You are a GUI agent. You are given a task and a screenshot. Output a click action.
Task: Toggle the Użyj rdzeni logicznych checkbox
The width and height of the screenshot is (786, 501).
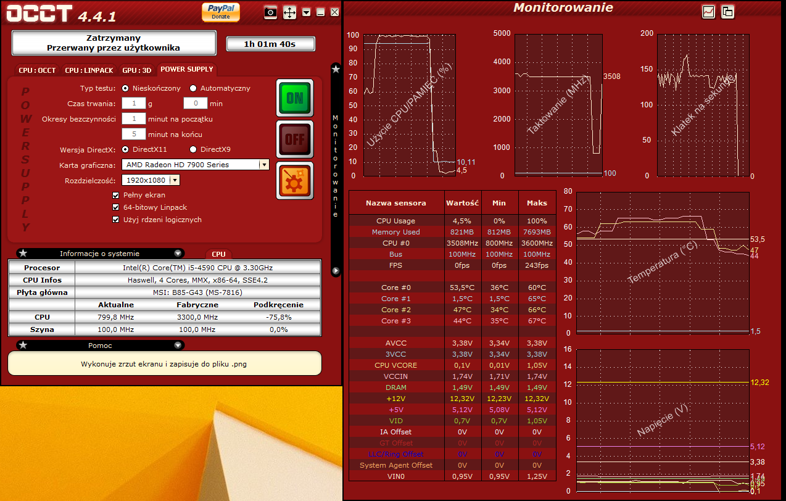[116, 220]
